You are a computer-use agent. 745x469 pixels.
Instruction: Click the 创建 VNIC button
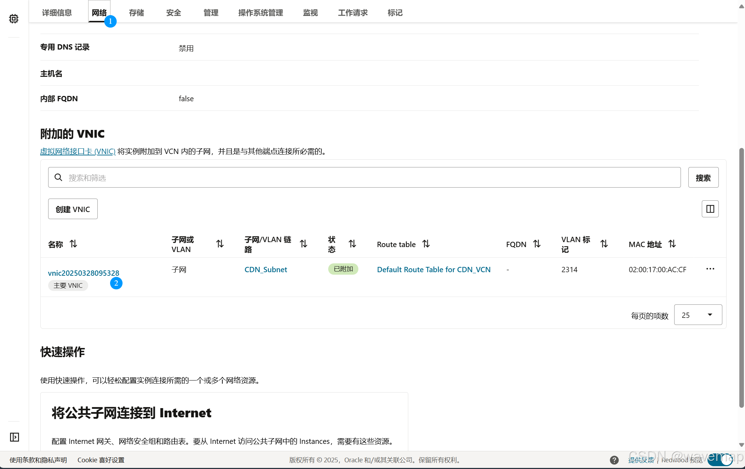pos(73,209)
